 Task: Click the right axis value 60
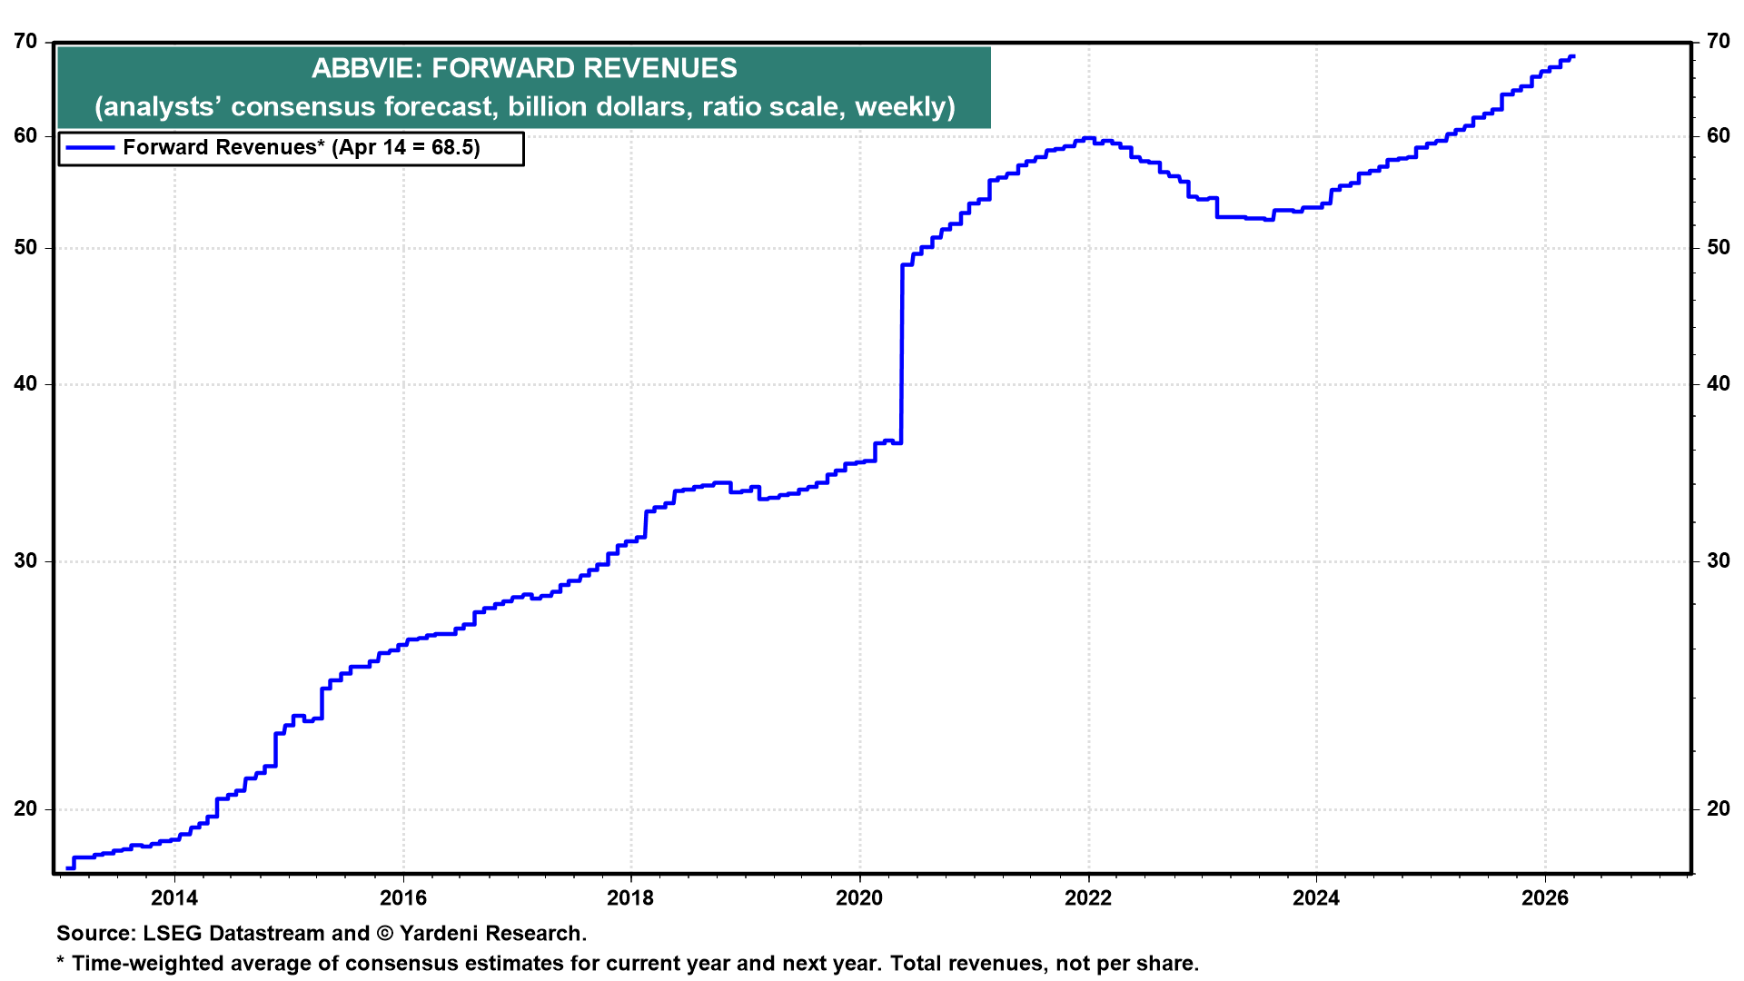pyautogui.click(x=1718, y=136)
